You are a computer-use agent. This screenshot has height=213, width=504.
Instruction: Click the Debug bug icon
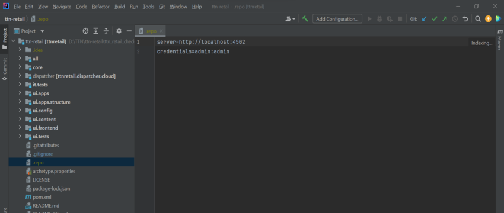[379, 19]
